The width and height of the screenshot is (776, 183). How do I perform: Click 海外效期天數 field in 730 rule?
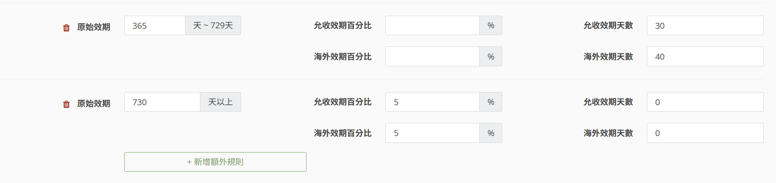tap(705, 133)
